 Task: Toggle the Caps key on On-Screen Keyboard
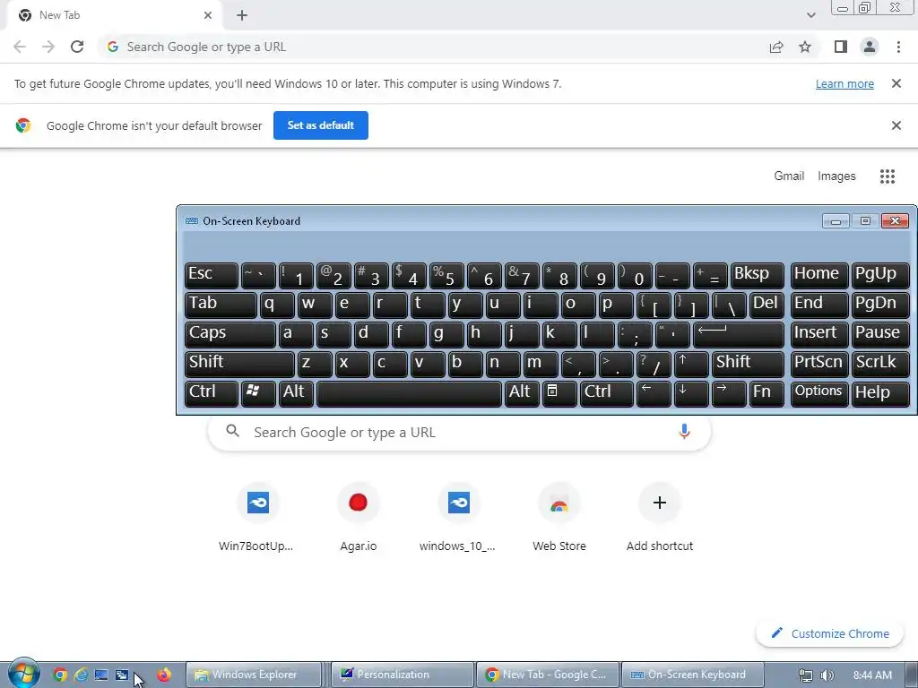[229, 334]
